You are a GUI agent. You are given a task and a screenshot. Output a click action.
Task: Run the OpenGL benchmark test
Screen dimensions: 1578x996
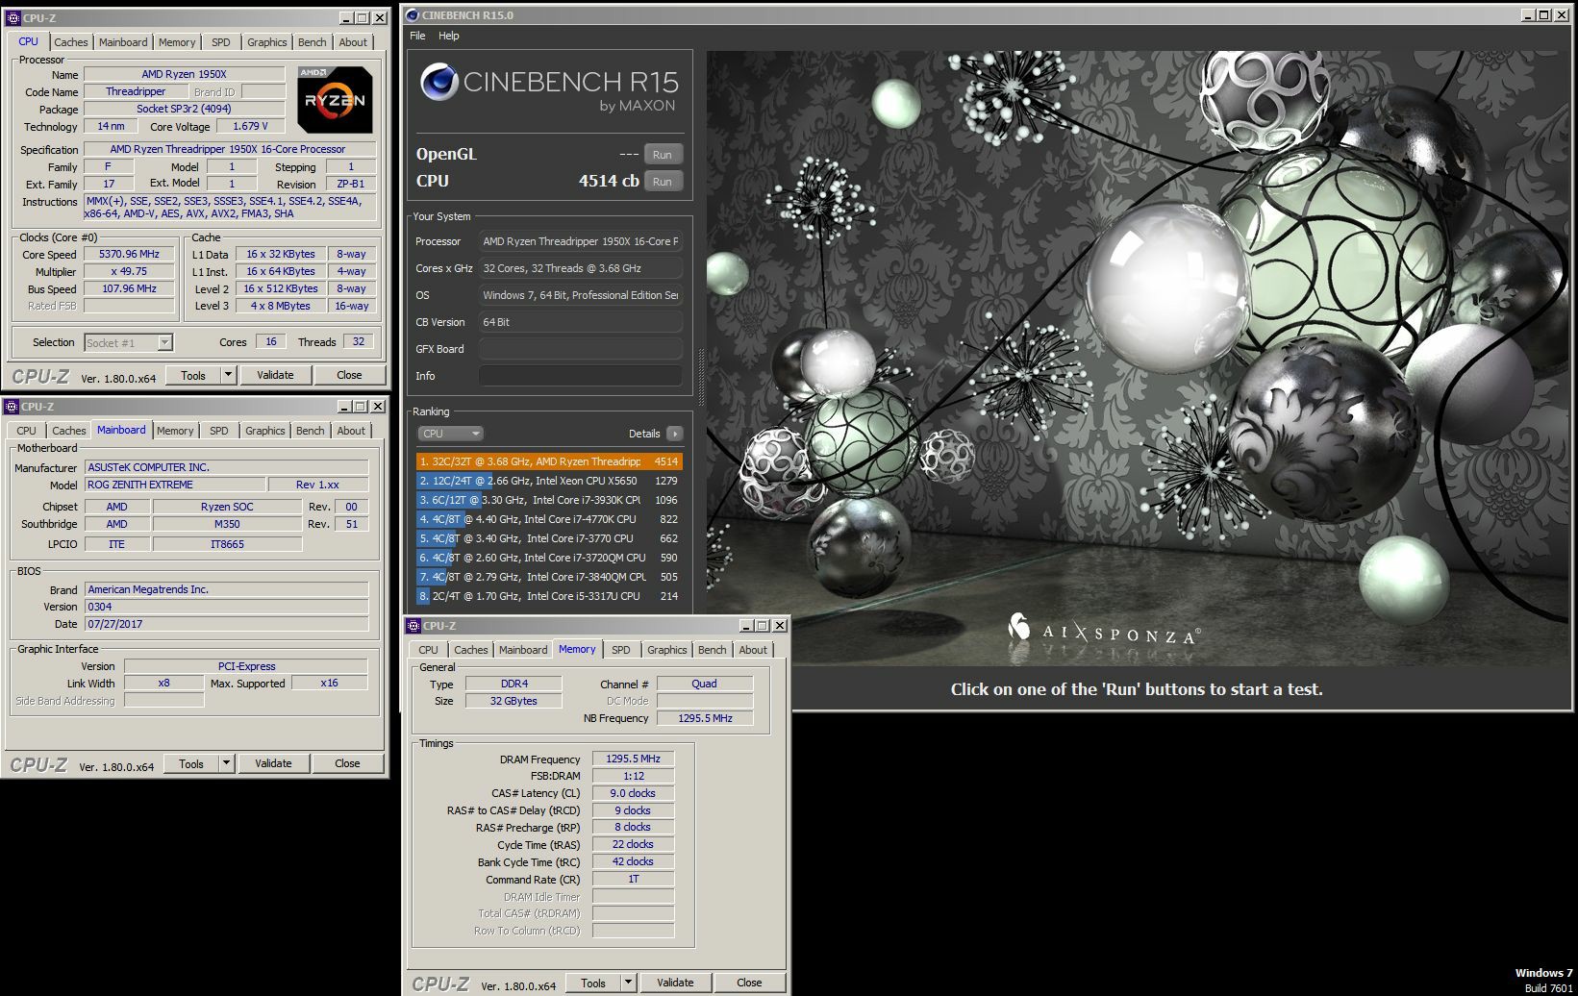(663, 154)
